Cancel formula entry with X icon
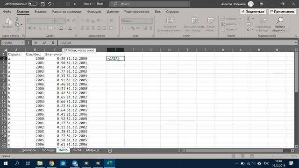Viewport: 299px width, 168px height. click(36, 43)
